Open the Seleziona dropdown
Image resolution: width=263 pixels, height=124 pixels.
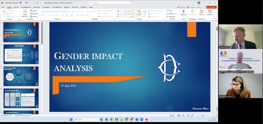coord(171,17)
